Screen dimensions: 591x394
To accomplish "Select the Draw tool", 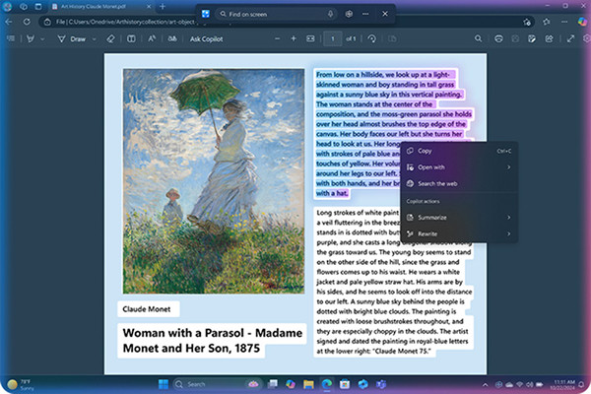I will (x=72, y=38).
